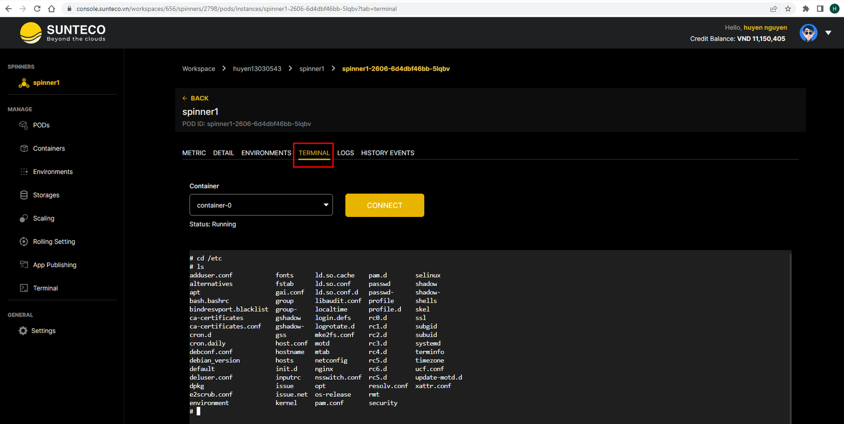This screenshot has width=844, height=424.
Task: Click the CONNECT button
Action: coord(385,205)
